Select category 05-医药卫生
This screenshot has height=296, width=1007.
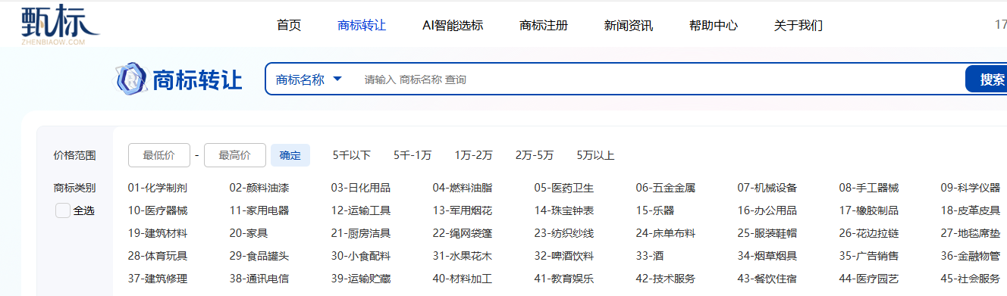[x=564, y=188]
